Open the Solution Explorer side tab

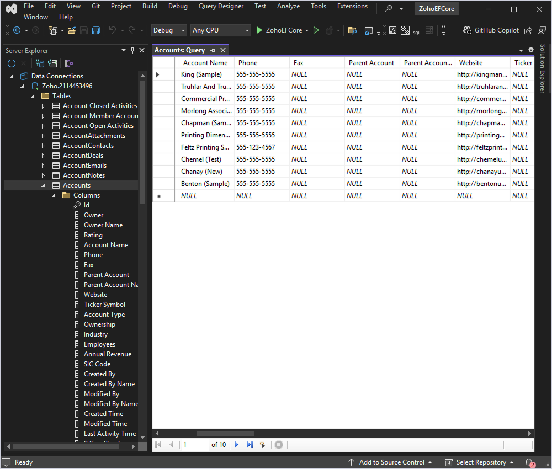(543, 68)
